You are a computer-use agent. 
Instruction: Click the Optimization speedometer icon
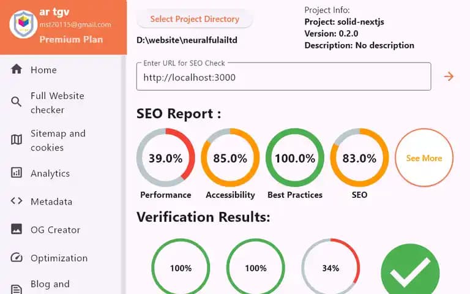click(17, 258)
